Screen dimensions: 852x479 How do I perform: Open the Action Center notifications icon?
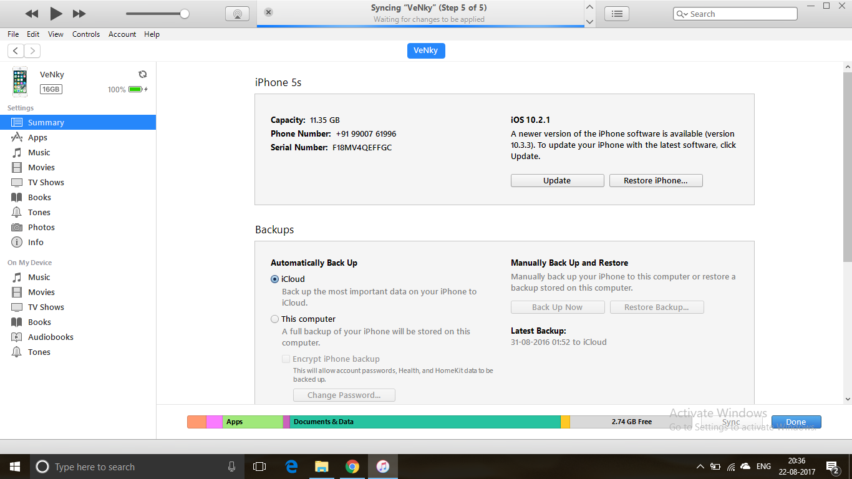[x=832, y=467]
